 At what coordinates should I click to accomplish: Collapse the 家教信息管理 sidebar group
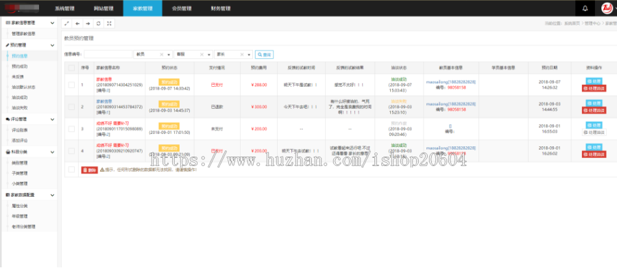click(x=53, y=23)
